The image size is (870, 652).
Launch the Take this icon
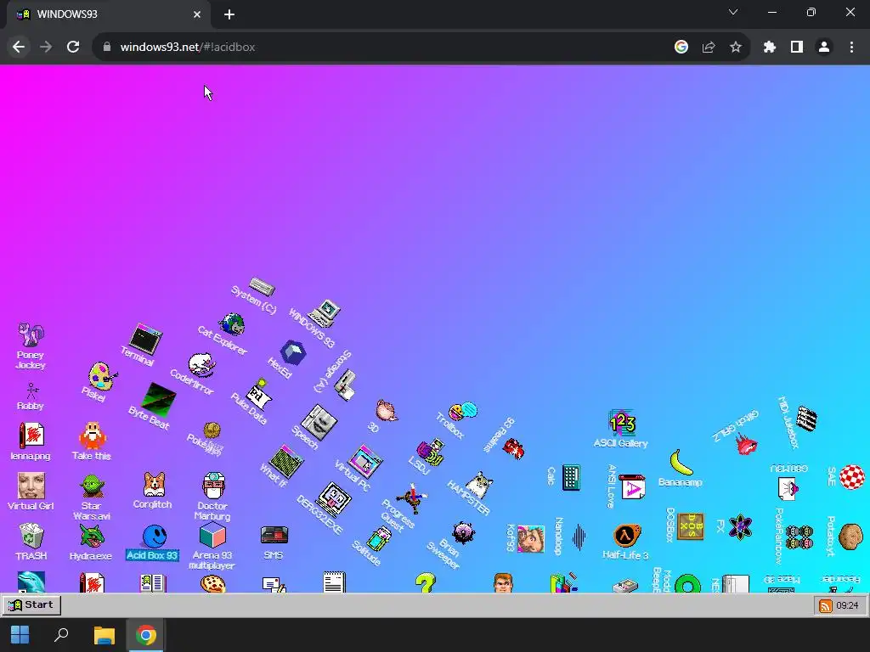92,436
